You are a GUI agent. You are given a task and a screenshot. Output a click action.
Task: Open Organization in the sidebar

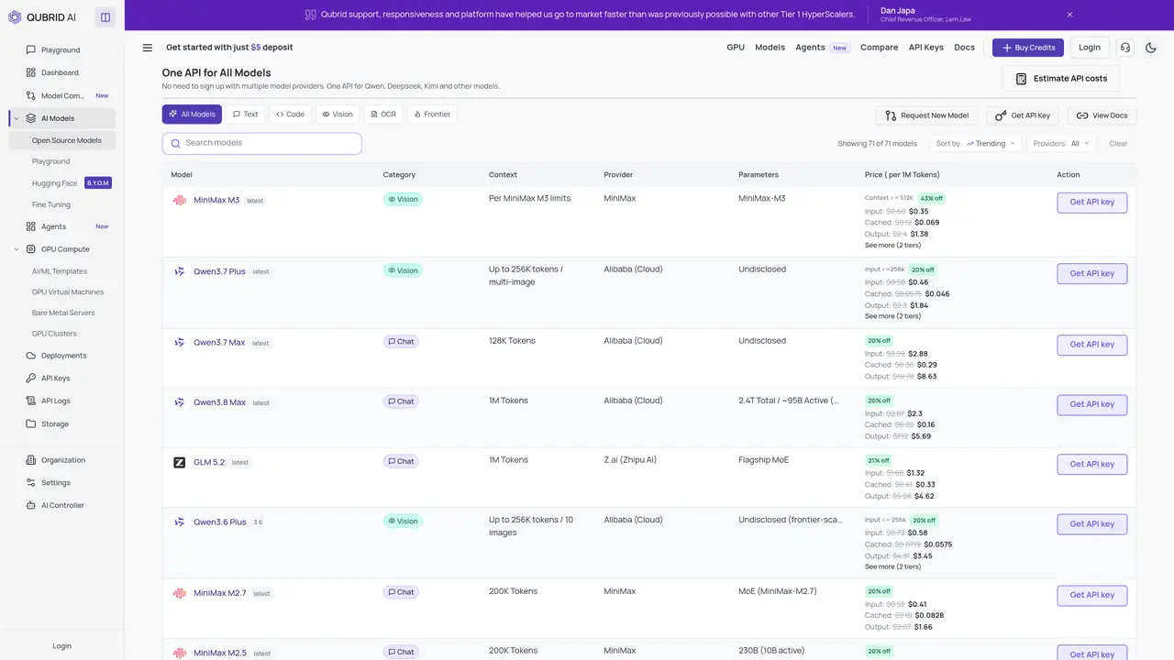(x=62, y=460)
